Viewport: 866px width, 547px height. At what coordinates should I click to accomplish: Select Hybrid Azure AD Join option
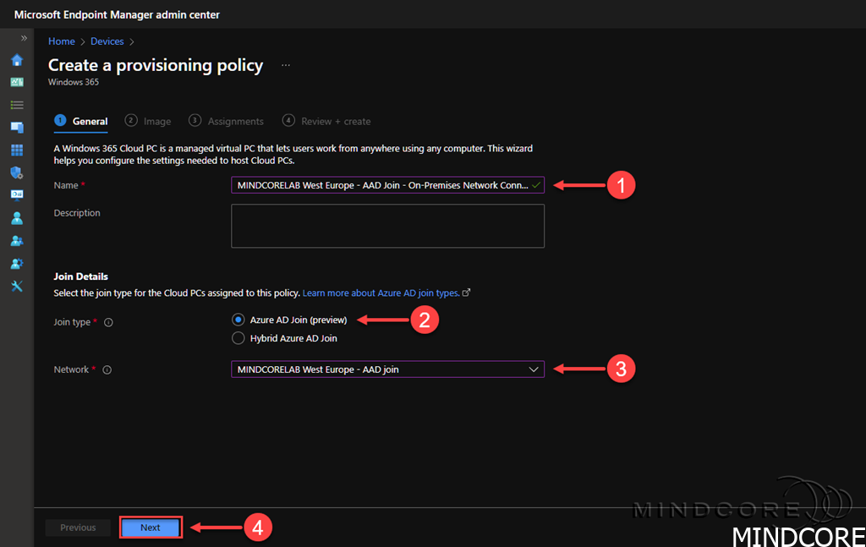[x=238, y=338]
